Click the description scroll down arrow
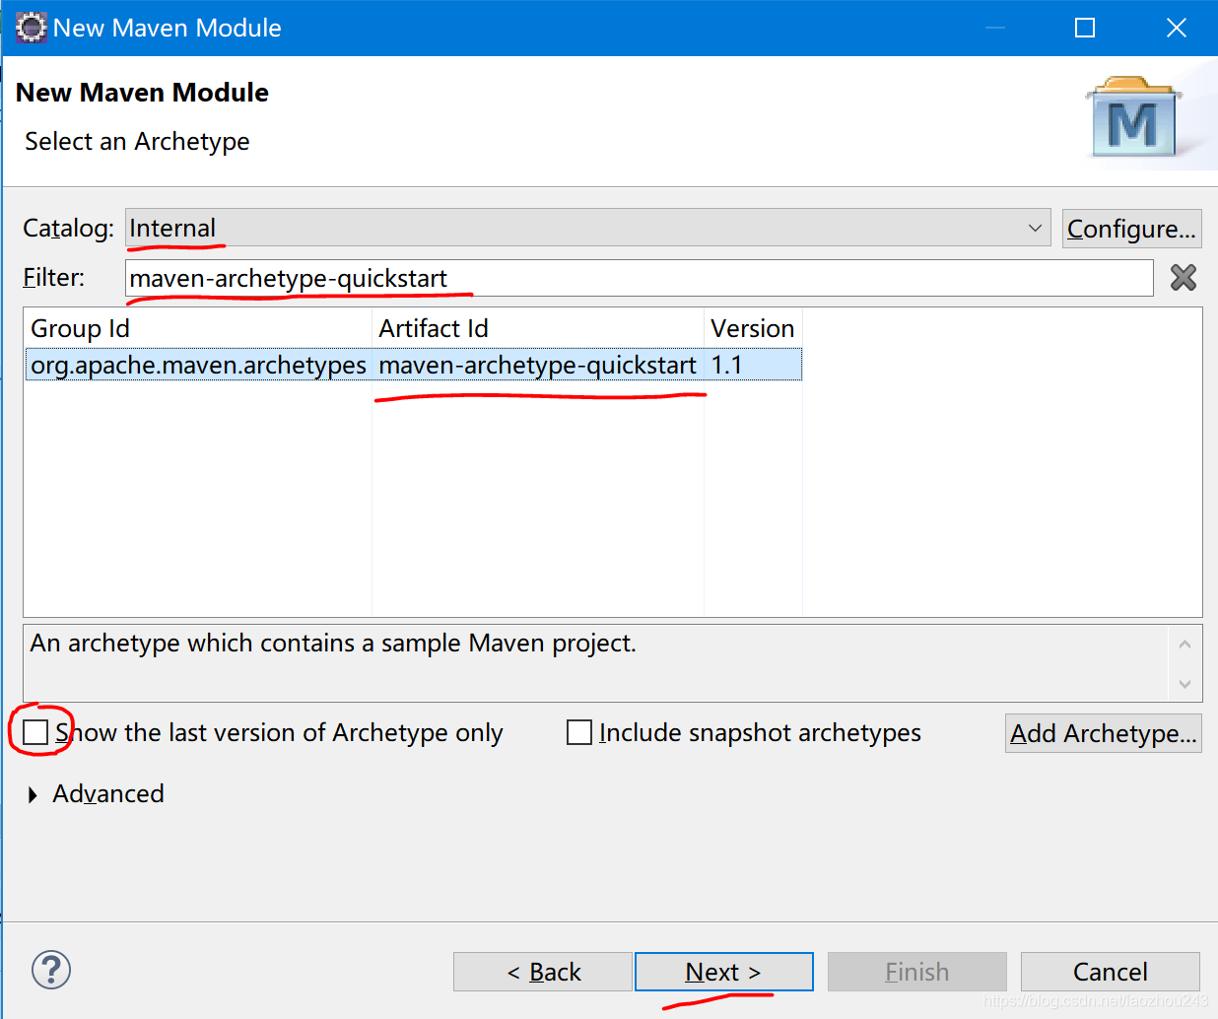 click(1184, 683)
